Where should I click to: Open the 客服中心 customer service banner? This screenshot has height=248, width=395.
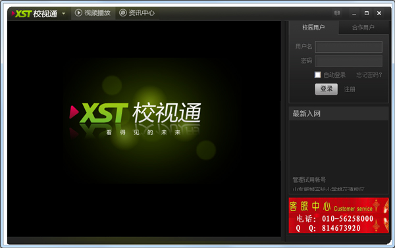click(x=338, y=215)
